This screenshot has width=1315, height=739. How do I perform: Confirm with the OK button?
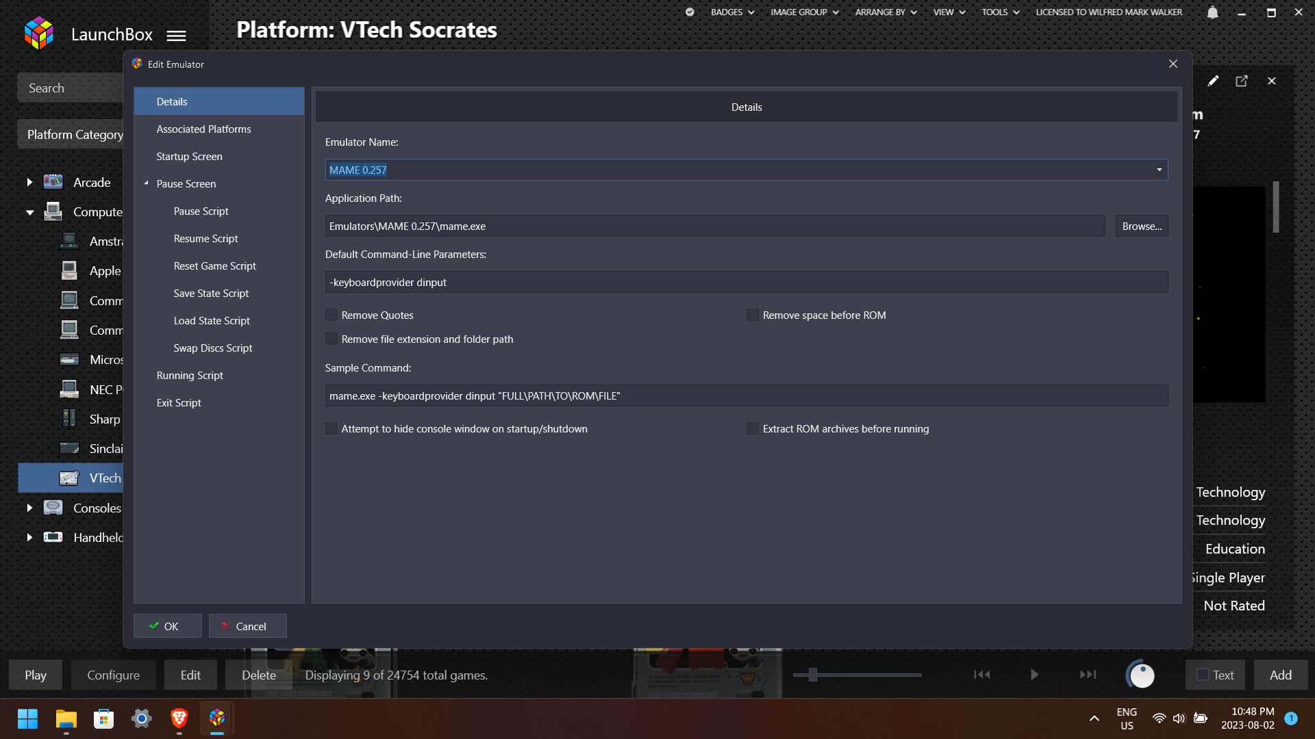pos(167,626)
